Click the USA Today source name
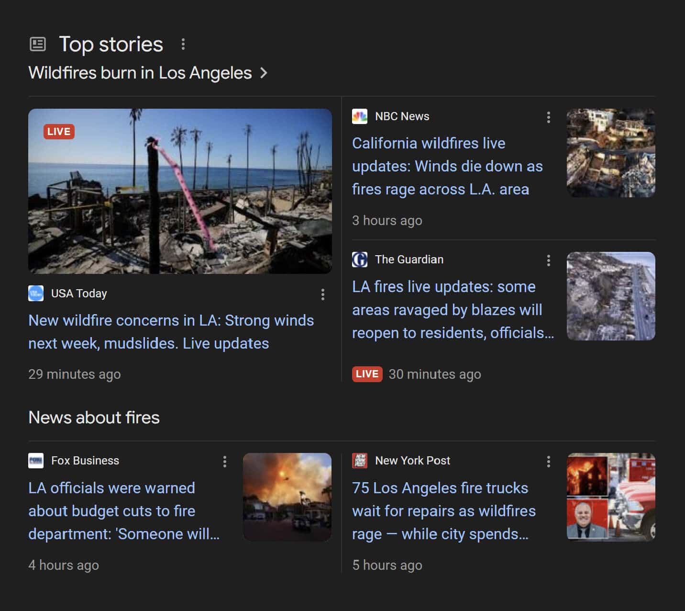The height and width of the screenshot is (611, 685). 79,294
